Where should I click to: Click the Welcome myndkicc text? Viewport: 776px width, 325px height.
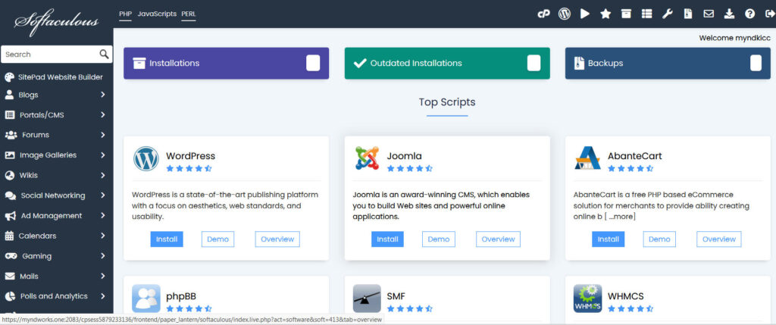pos(734,38)
